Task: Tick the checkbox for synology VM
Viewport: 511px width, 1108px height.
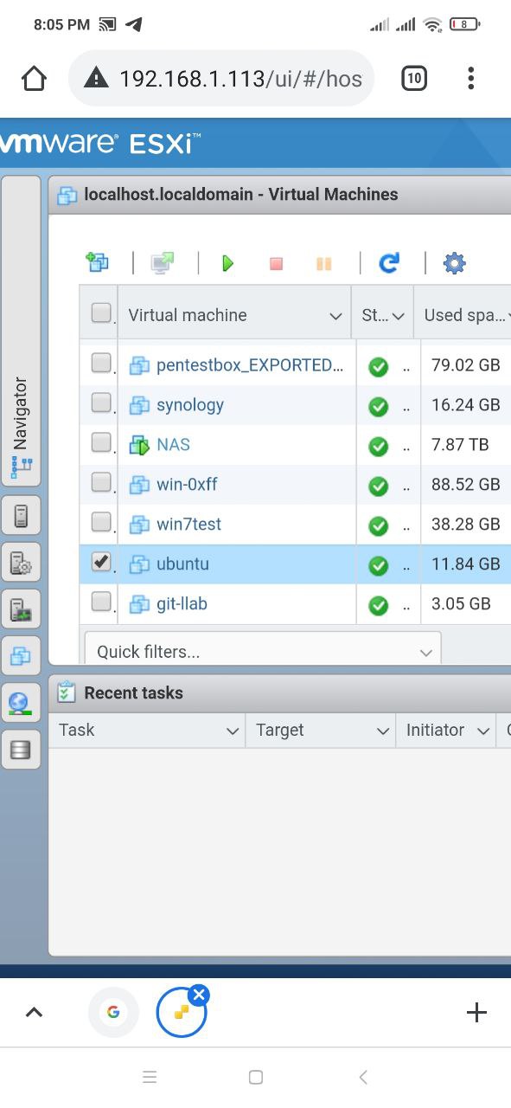Action: pyautogui.click(x=101, y=403)
